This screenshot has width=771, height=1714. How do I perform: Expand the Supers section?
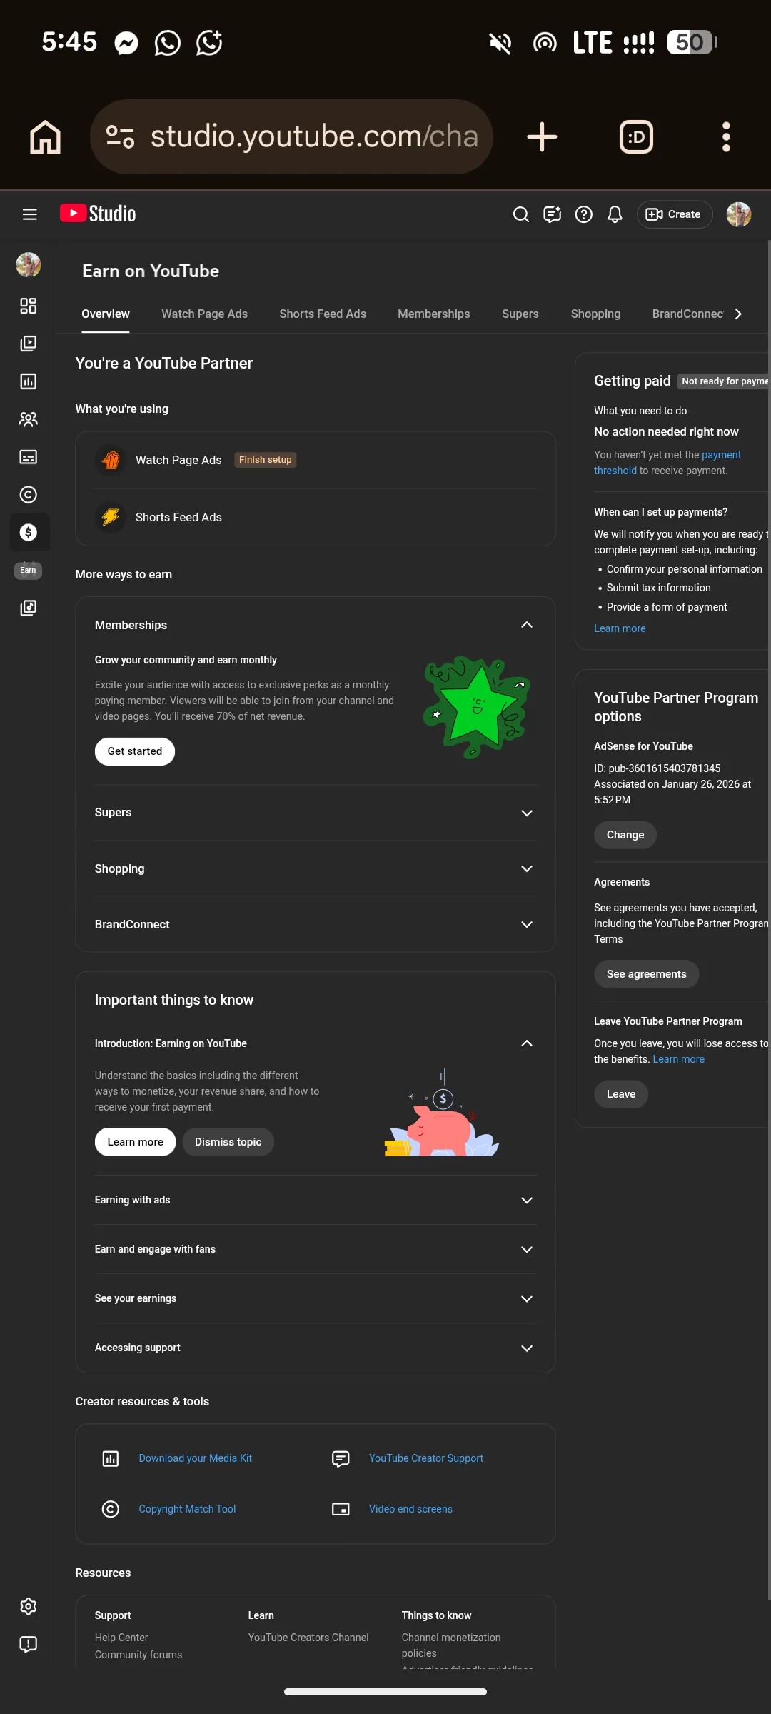coord(527,813)
